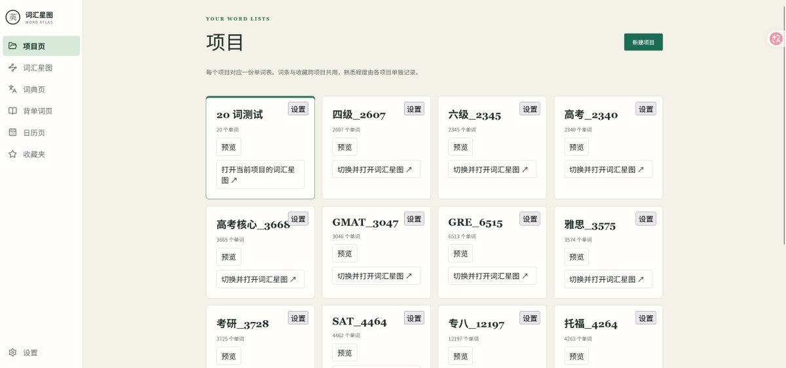Click 预览 on the 雅思_3575 card

coord(576,257)
